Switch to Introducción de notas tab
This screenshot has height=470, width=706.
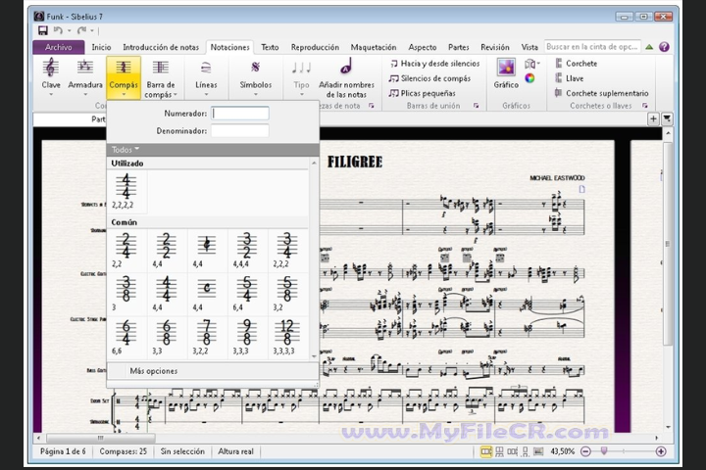point(161,47)
